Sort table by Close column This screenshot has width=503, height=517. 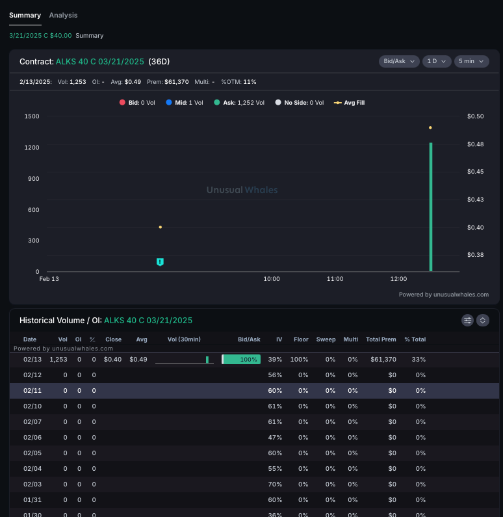[113, 339]
